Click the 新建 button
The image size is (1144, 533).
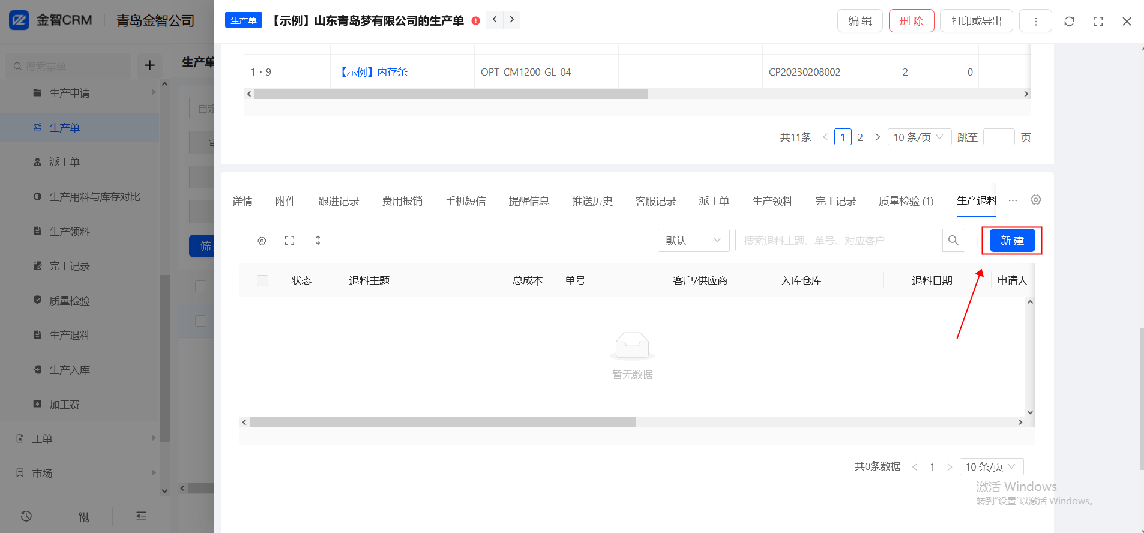(1012, 241)
